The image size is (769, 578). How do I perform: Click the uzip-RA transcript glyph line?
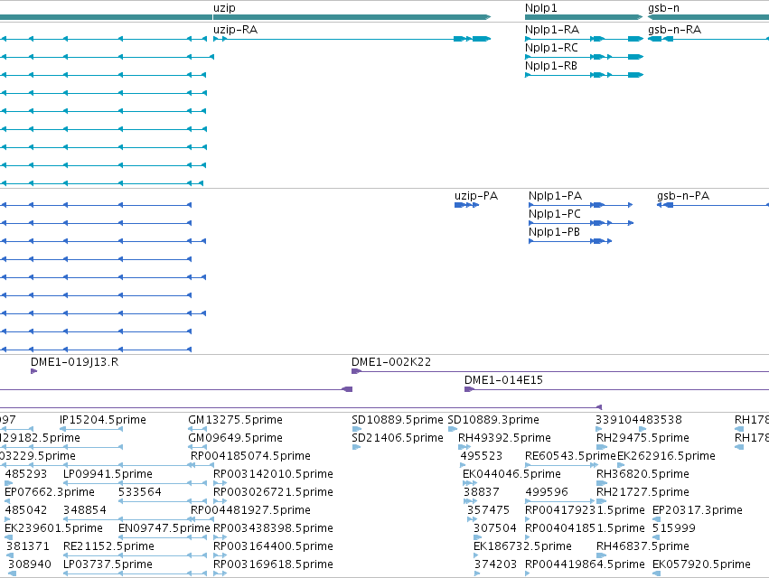(x=352, y=39)
